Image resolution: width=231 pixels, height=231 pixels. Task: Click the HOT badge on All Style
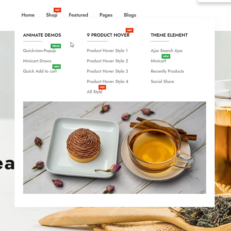(102, 87)
